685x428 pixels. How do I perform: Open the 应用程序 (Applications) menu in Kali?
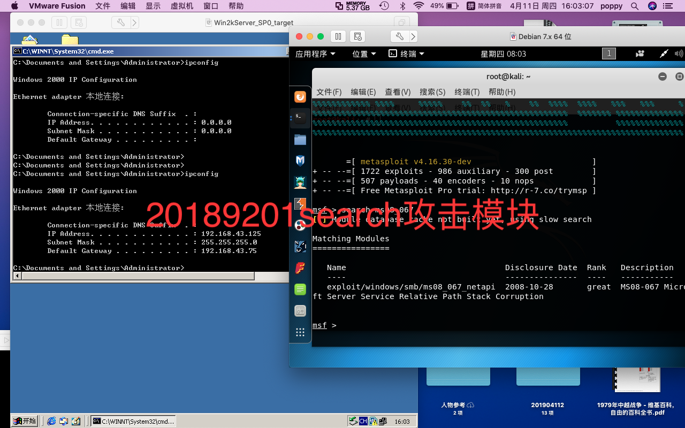[316, 53]
